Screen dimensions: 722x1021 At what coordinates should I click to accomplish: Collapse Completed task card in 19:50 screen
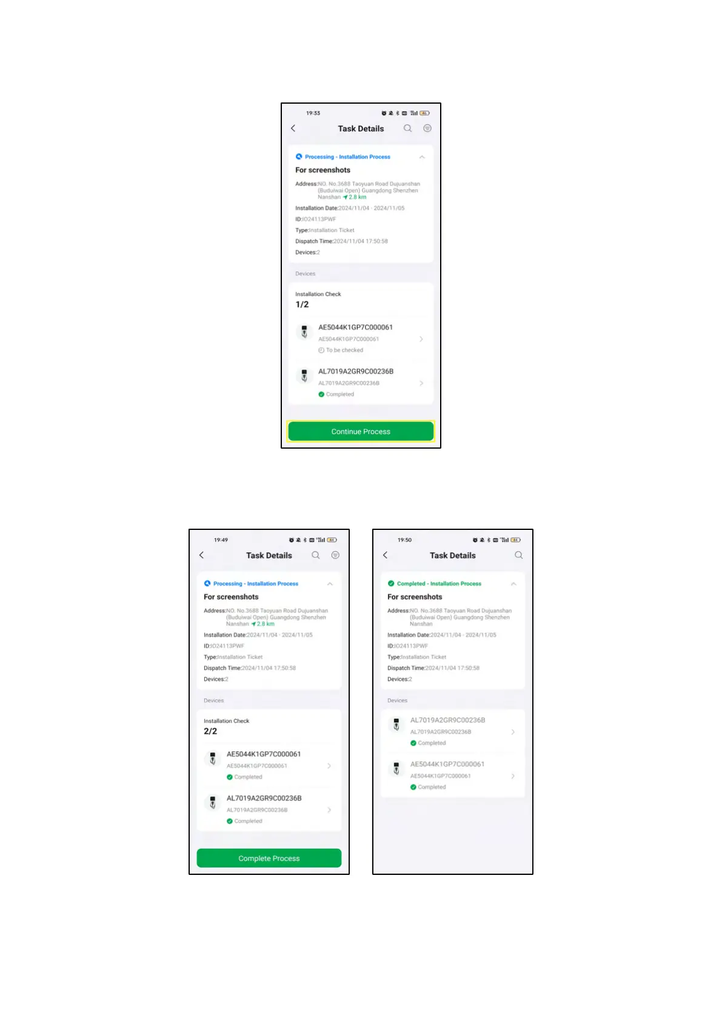coord(513,584)
